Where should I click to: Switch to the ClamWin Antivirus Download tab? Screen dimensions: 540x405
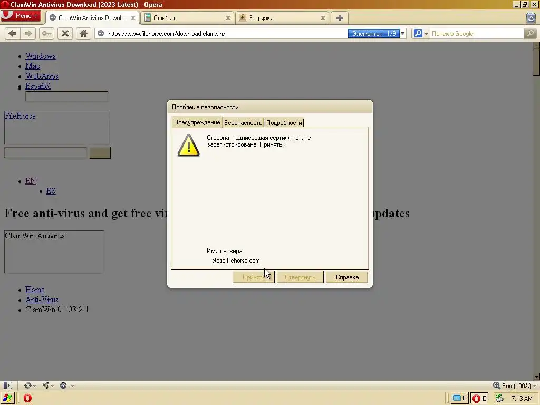pos(92,18)
